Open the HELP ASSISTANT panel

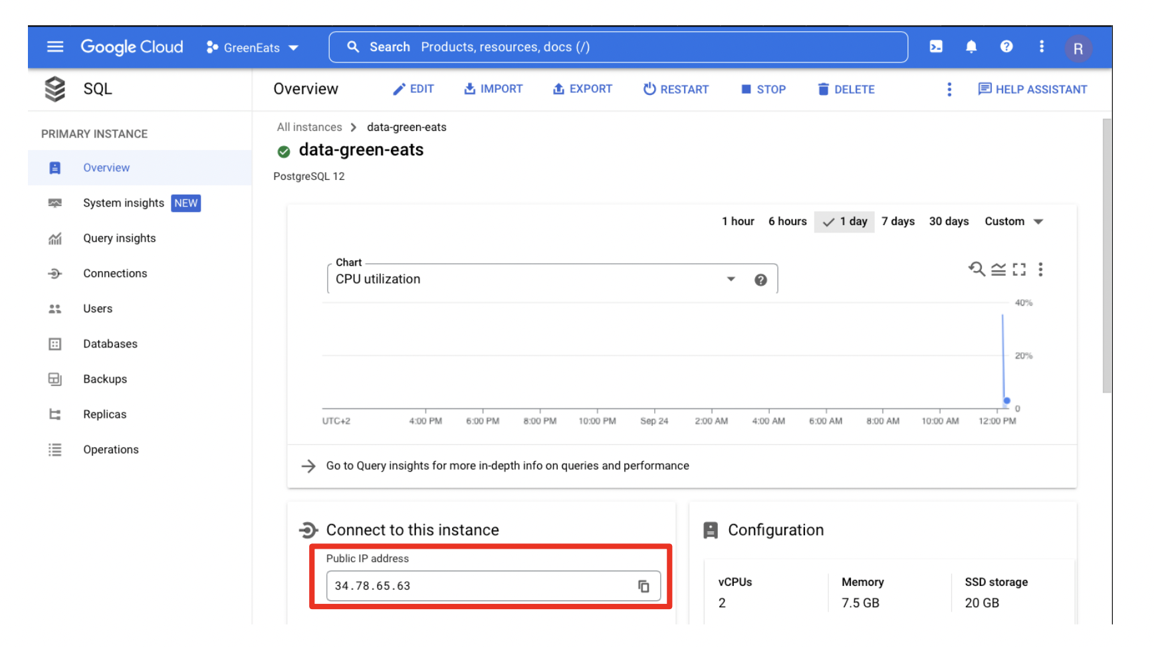click(1032, 89)
